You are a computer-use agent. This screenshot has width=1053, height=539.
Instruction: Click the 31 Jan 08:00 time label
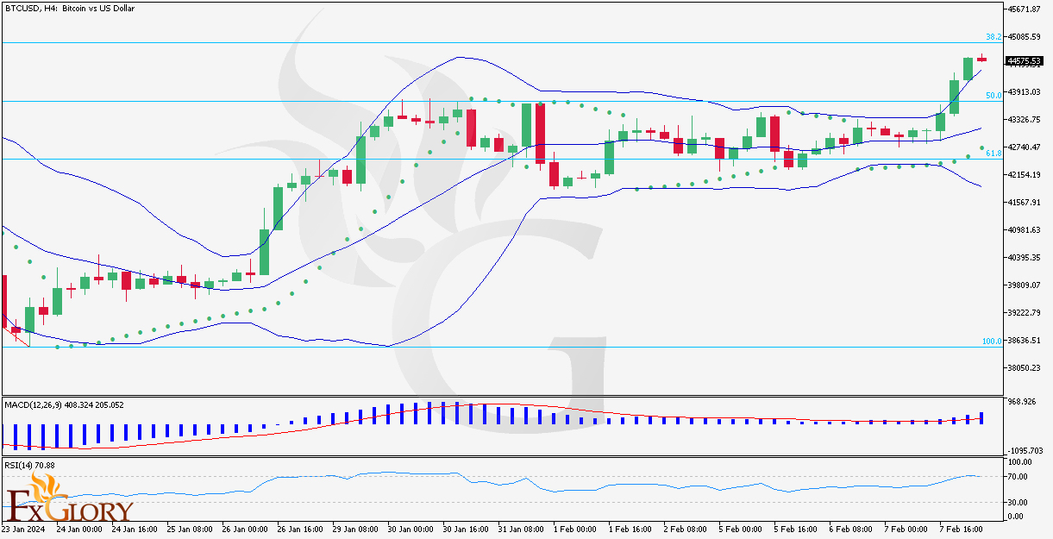coord(522,530)
